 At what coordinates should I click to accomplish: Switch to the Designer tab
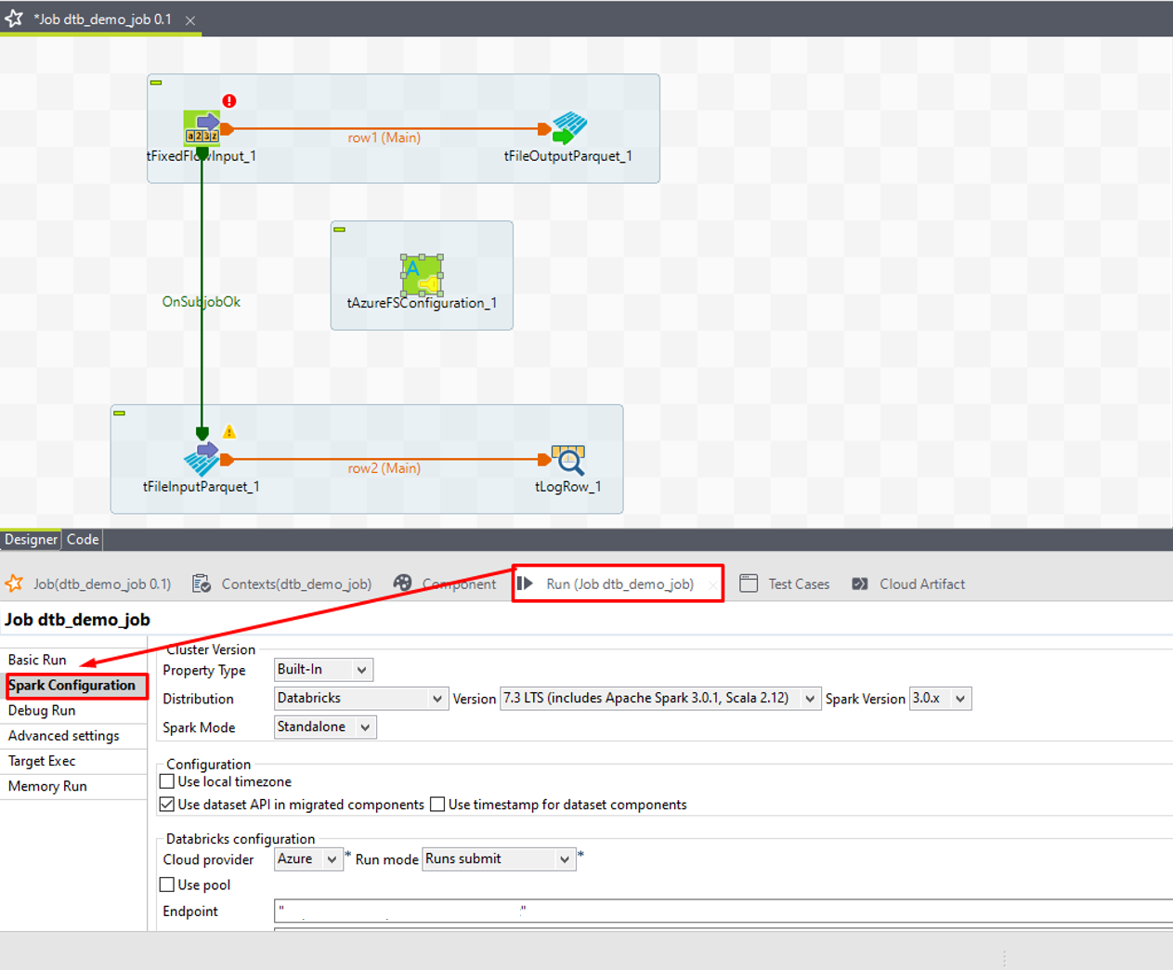31,540
